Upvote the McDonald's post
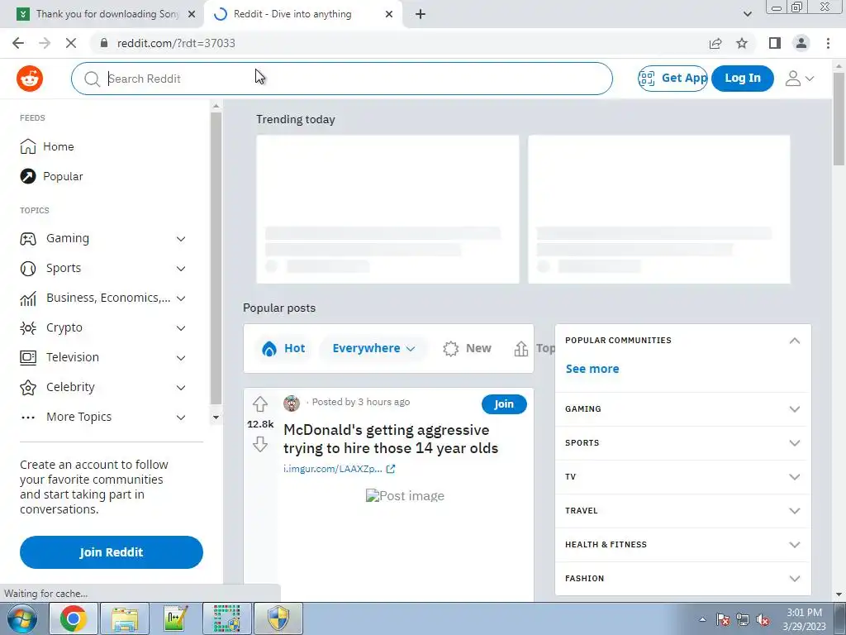Viewport: 846px width, 635px height. [260, 403]
